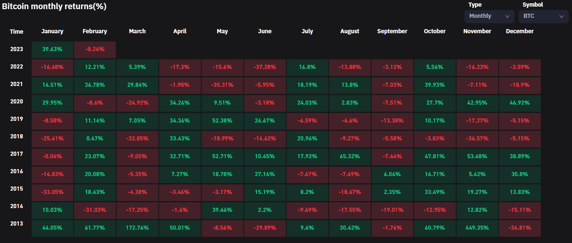Click the January column header
572x243 pixels.
[52, 31]
